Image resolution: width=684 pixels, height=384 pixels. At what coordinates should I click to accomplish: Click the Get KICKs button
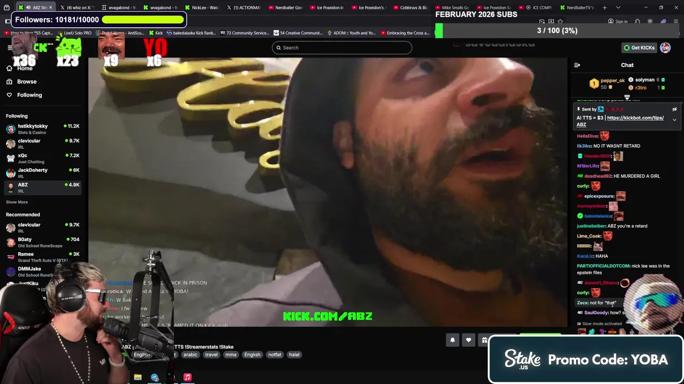[639, 47]
